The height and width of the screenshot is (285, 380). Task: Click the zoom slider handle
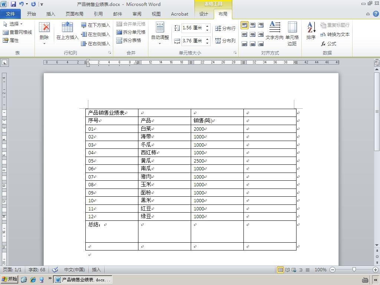(354, 269)
